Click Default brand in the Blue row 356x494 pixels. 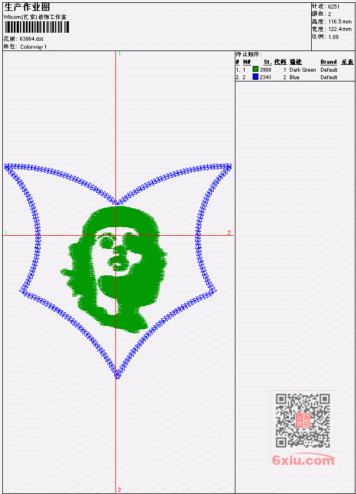tap(329, 77)
